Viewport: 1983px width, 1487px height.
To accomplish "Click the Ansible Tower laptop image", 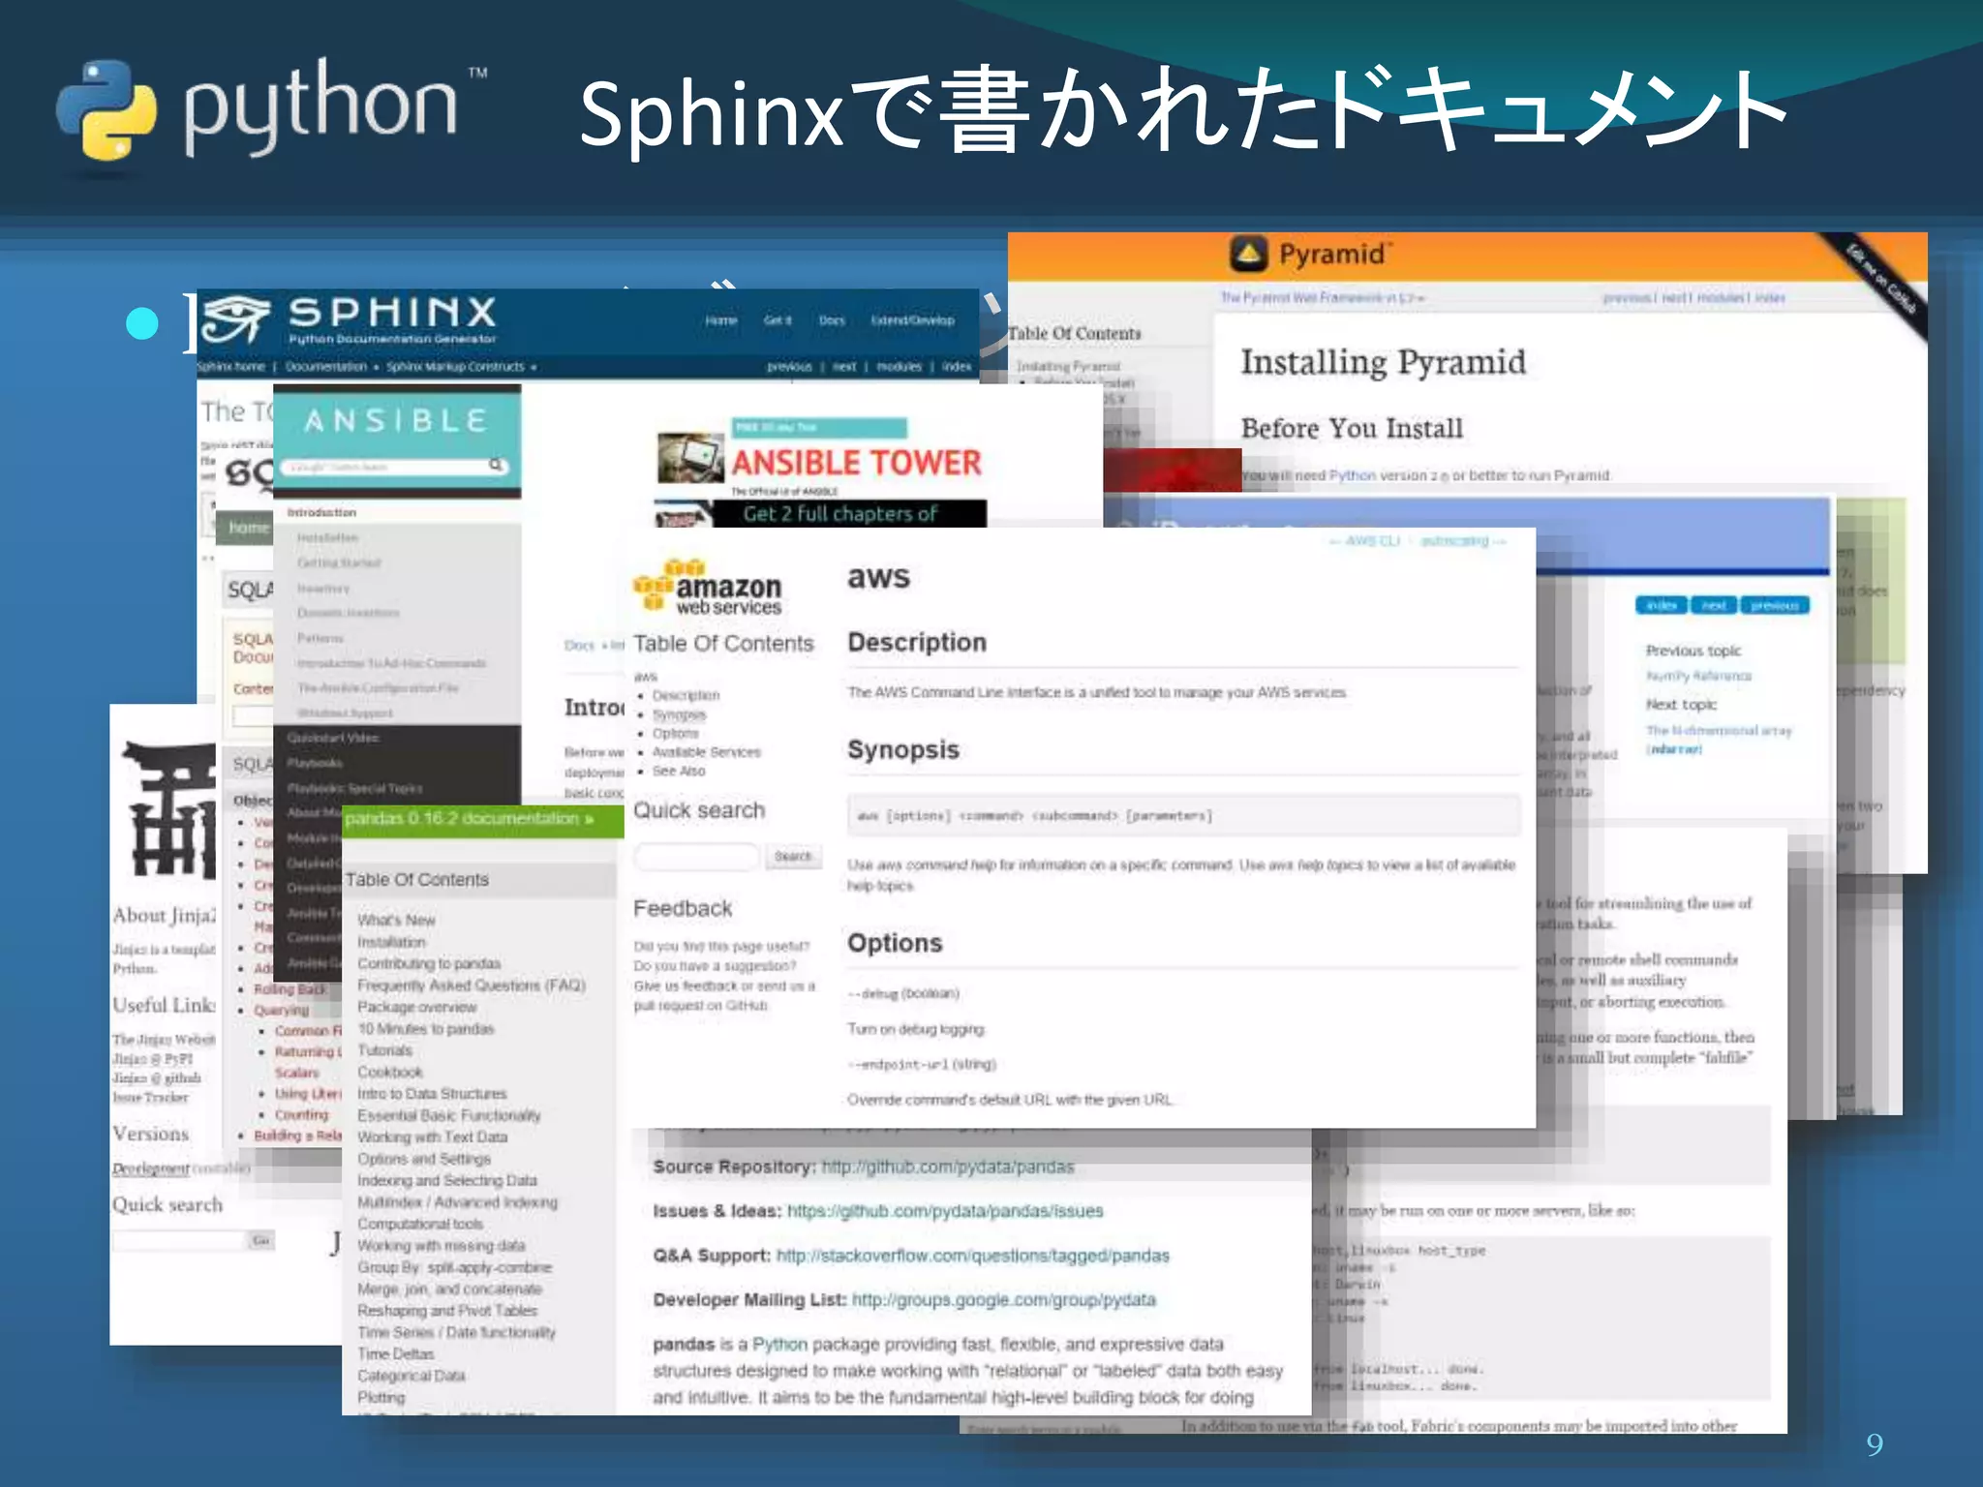I will tap(690, 458).
